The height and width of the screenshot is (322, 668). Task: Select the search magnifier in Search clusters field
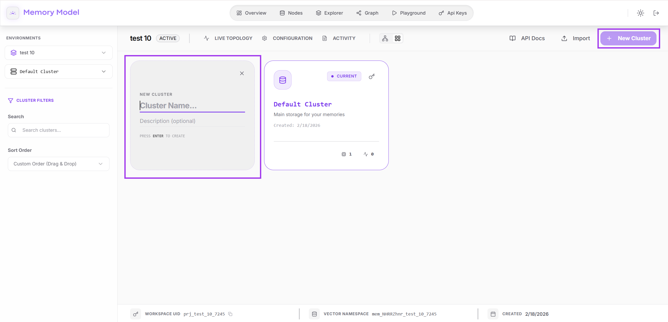tap(14, 130)
